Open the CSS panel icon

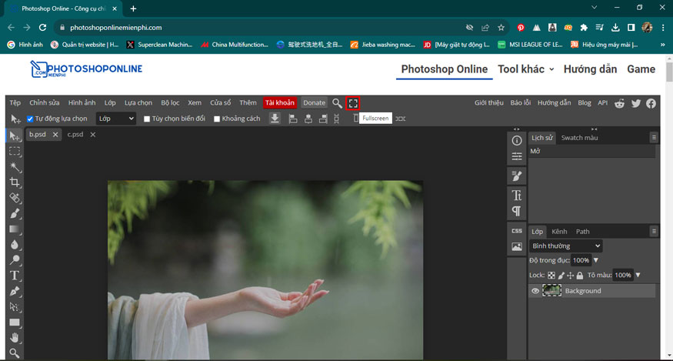pos(517,231)
